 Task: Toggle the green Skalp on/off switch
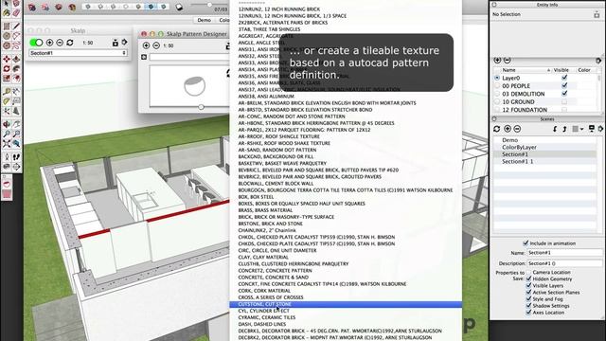tap(36, 43)
